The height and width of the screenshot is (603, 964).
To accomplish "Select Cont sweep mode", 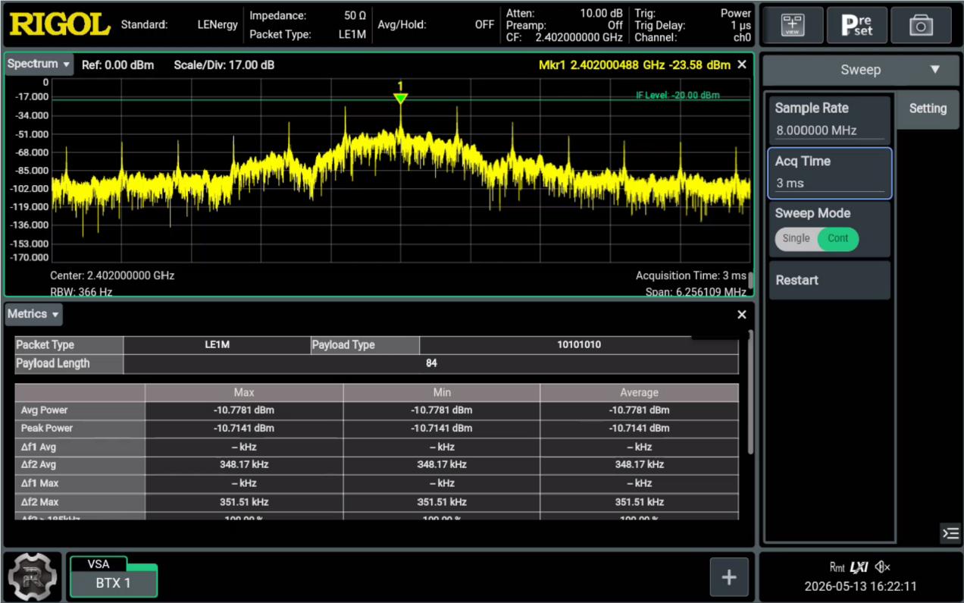I will pos(837,238).
